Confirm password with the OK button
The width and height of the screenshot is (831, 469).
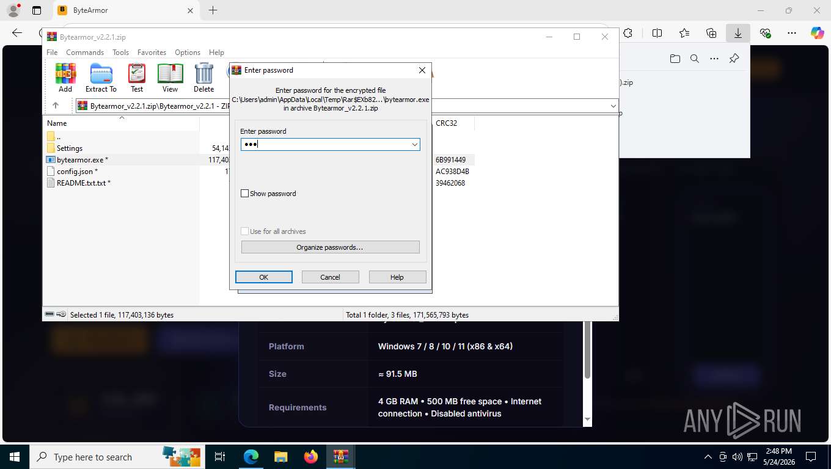[263, 277]
